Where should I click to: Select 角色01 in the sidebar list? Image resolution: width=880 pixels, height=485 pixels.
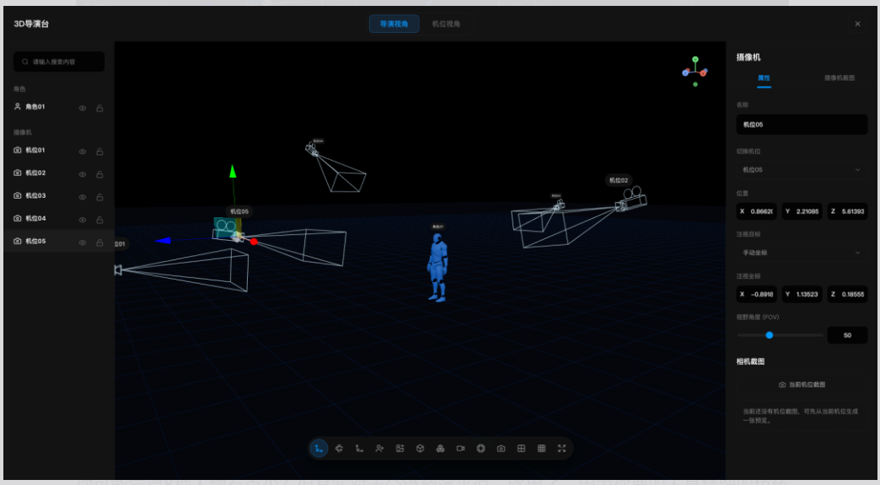point(59,107)
